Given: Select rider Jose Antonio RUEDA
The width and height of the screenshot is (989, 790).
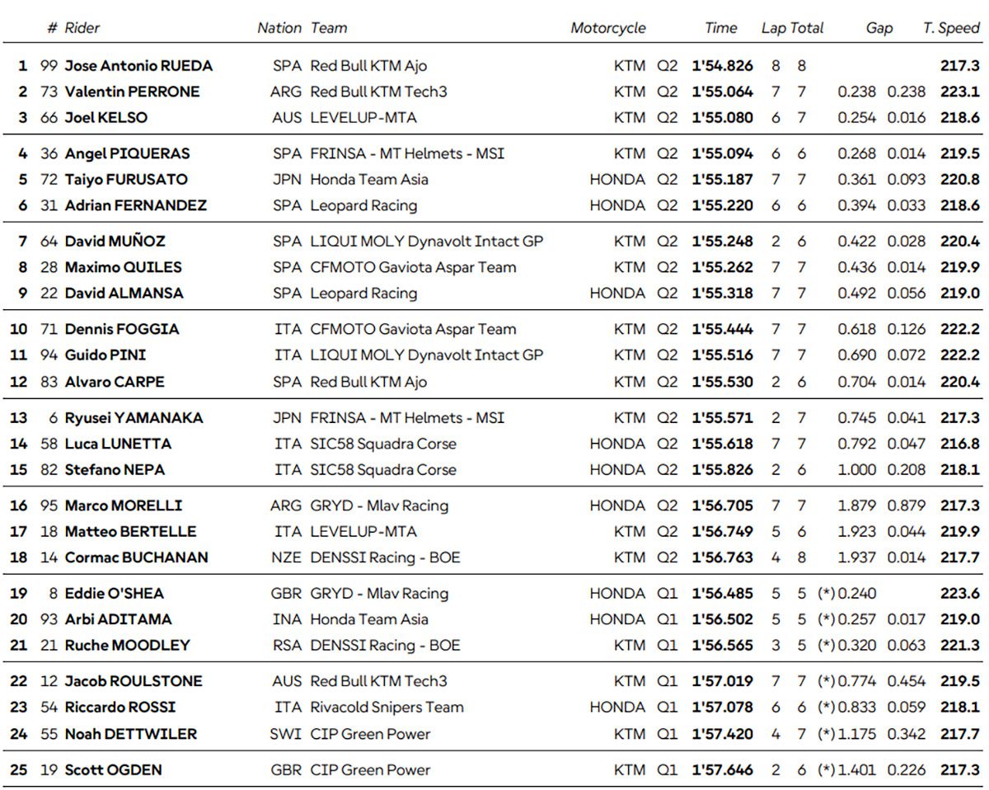Looking at the screenshot, I should coord(138,66).
